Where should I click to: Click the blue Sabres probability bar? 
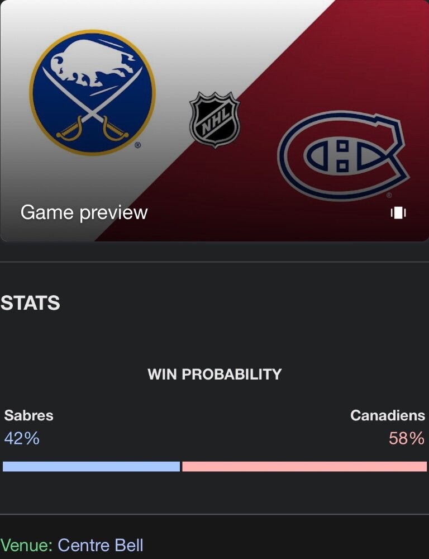pyautogui.click(x=91, y=466)
